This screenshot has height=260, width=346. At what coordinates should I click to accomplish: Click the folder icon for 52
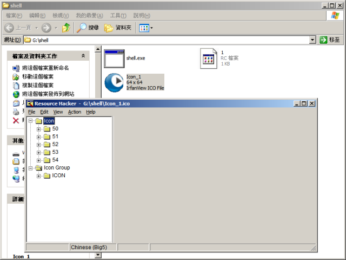click(47, 145)
